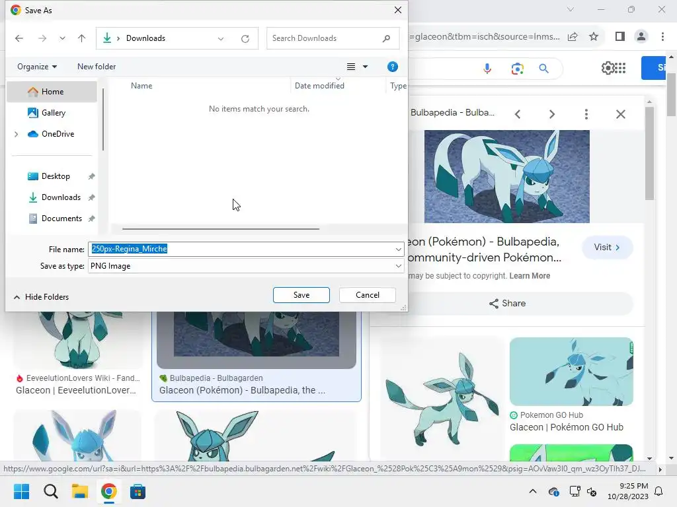Open Chrome tab search chevron
677x507 pixels.
pos(571,9)
